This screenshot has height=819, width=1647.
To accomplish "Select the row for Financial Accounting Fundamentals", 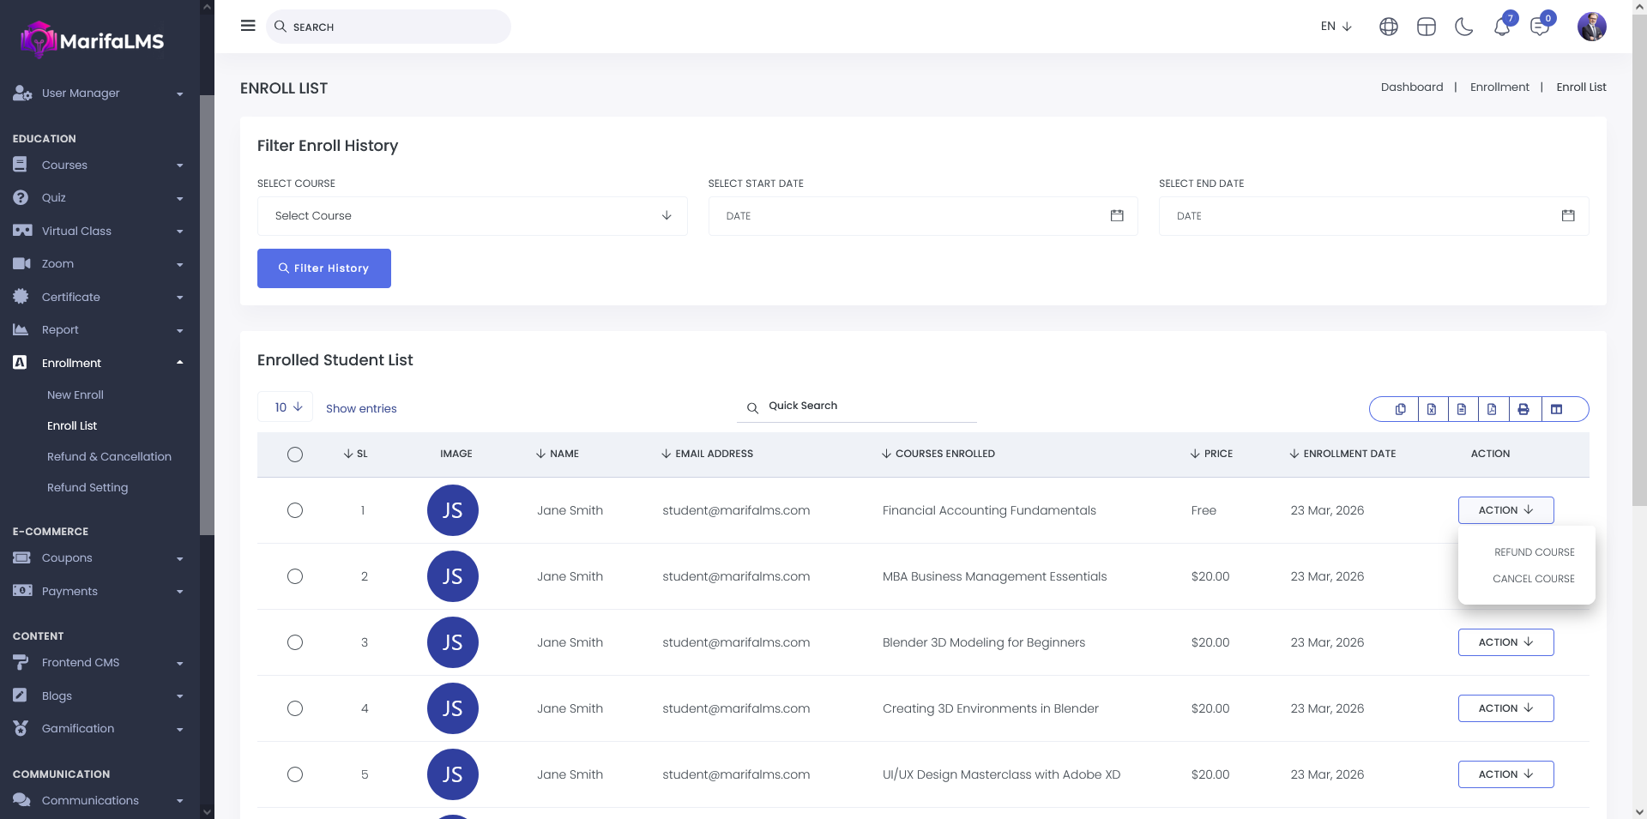I will tap(295, 510).
